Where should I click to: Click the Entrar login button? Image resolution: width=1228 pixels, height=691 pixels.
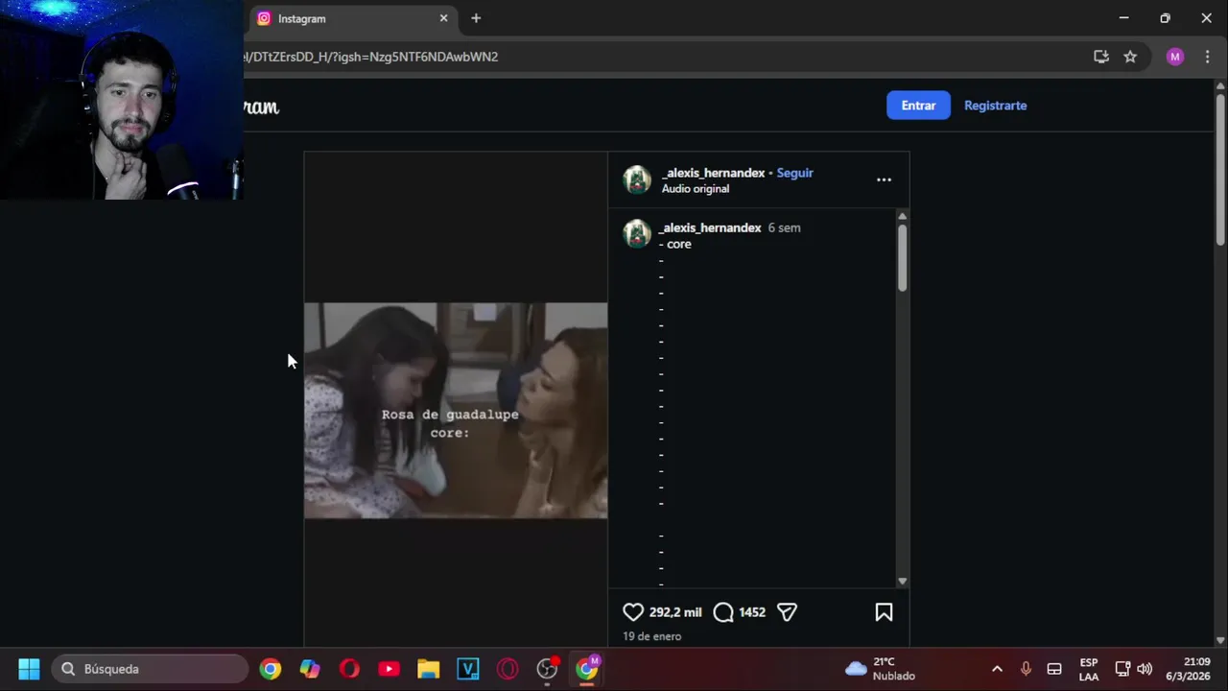[918, 106]
